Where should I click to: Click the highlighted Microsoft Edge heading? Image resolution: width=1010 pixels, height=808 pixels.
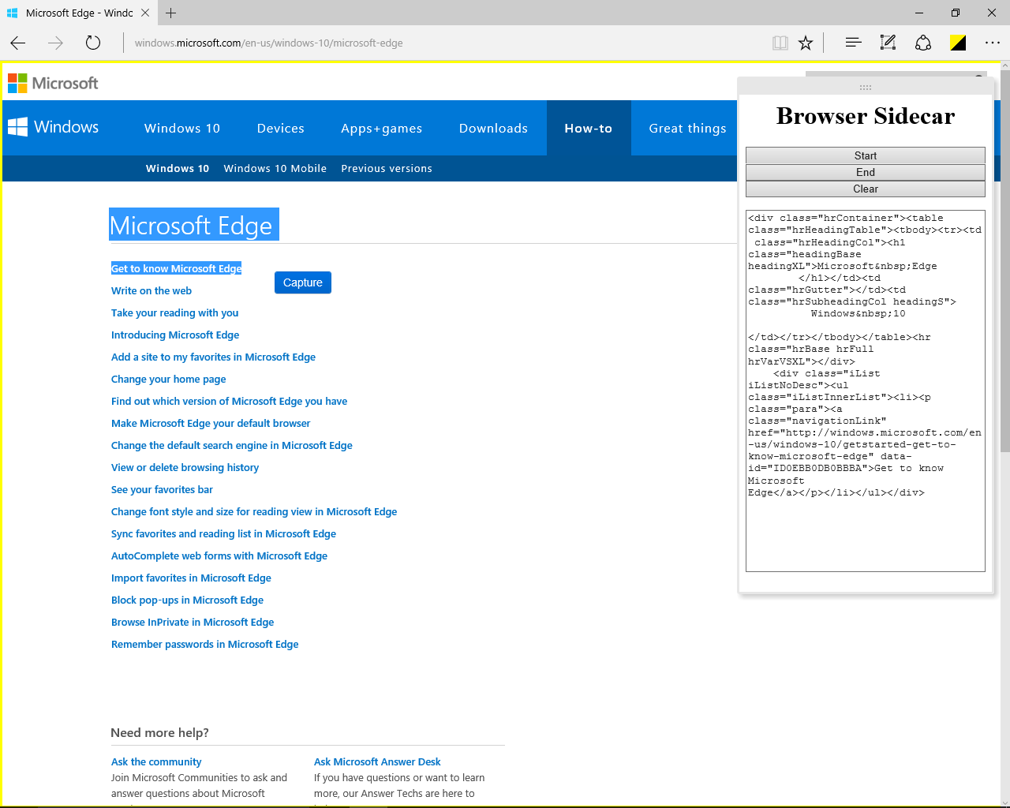(x=193, y=225)
